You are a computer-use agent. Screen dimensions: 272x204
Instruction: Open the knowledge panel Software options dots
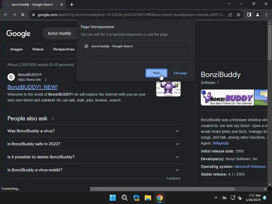(218, 82)
